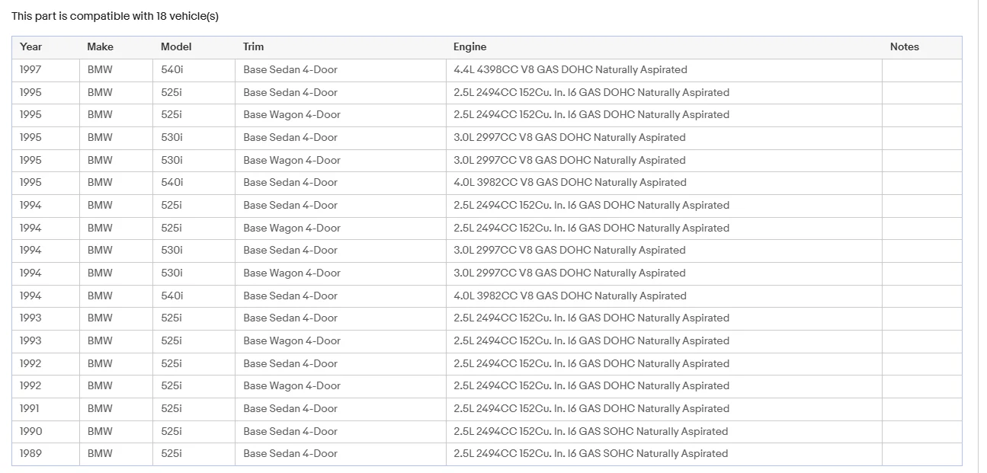987x473 pixels.
Task: Click the Make column header
Action: pyautogui.click(x=100, y=47)
